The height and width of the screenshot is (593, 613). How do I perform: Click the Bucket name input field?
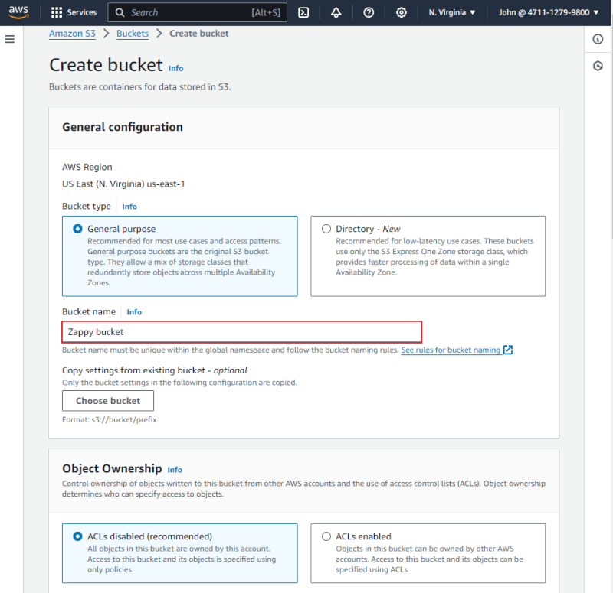[242, 332]
